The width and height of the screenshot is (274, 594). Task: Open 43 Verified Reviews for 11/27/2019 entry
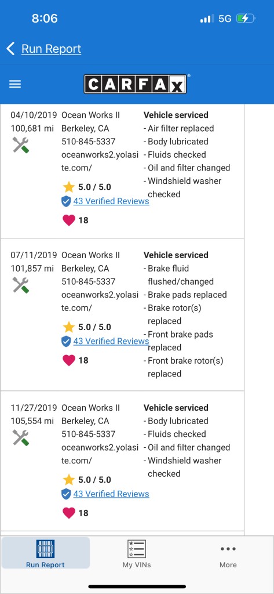(x=111, y=494)
